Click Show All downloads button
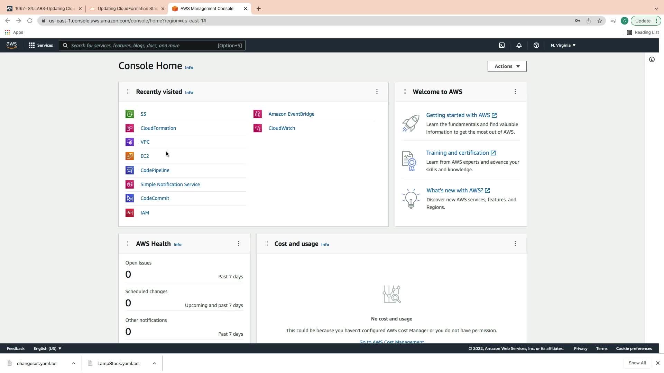 coord(637,363)
